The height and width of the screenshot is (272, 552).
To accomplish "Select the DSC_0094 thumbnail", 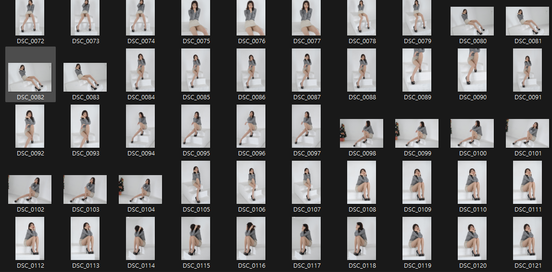I will click(x=140, y=126).
